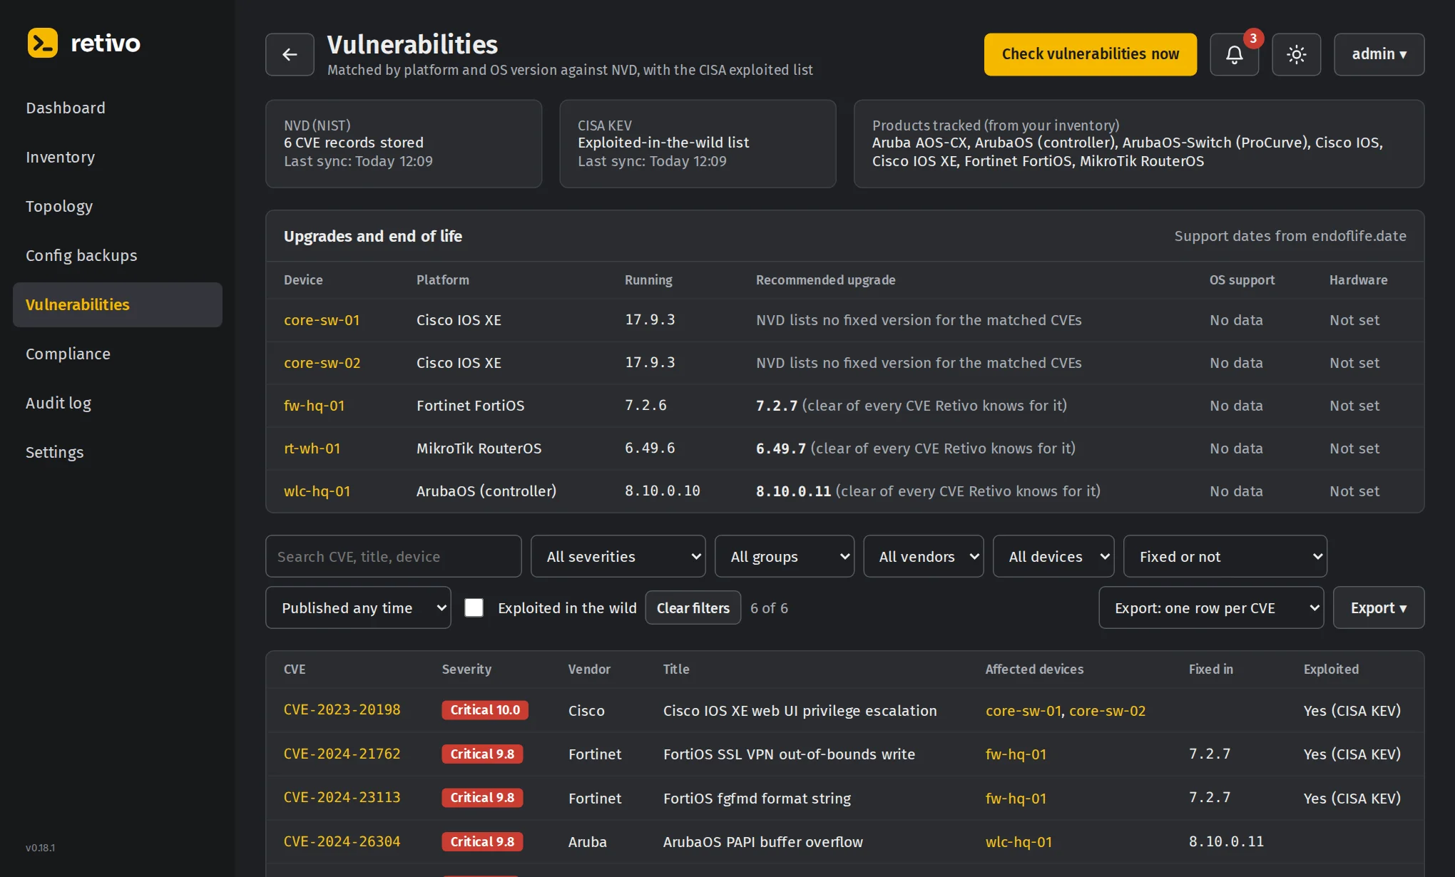Open the admin user menu
The width and height of the screenshot is (1455, 877).
click(1379, 54)
